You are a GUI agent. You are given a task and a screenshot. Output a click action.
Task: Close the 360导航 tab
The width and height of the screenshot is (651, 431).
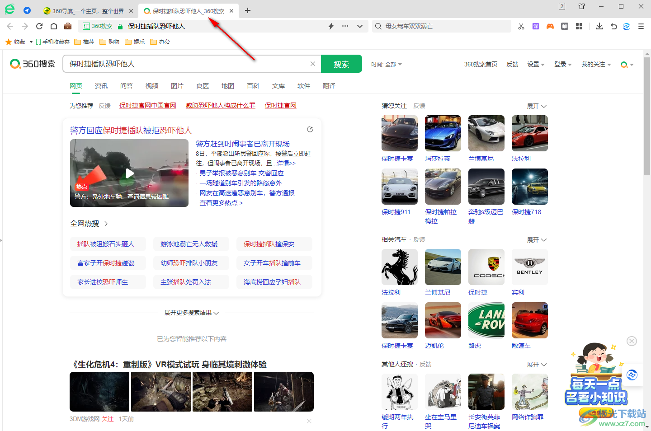(131, 11)
